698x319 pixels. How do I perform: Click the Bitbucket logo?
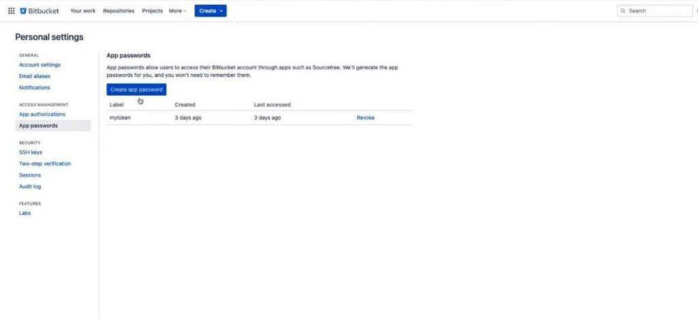(39, 11)
